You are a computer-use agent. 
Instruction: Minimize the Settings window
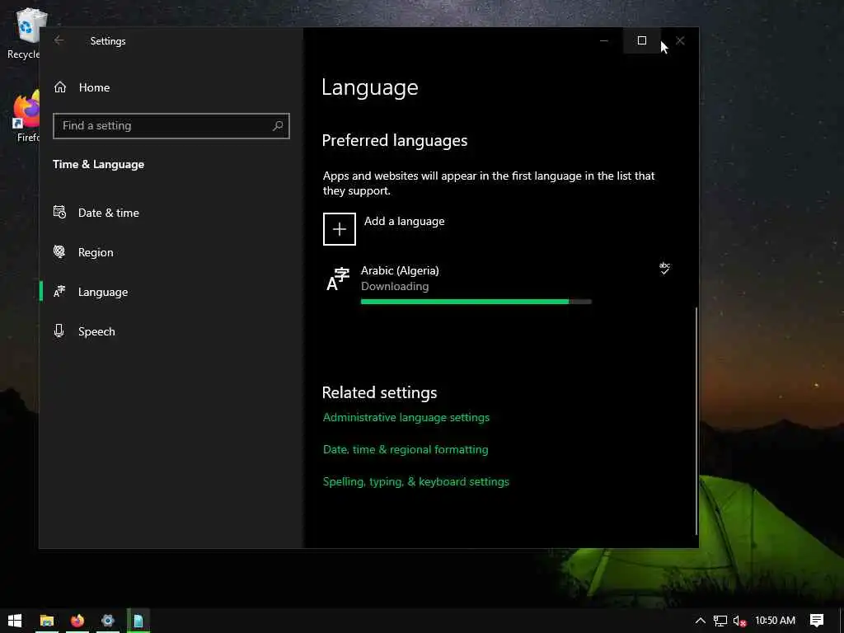pos(604,40)
